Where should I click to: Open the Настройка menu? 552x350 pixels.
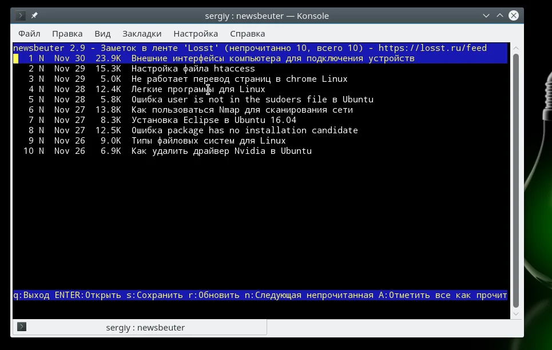click(x=196, y=33)
